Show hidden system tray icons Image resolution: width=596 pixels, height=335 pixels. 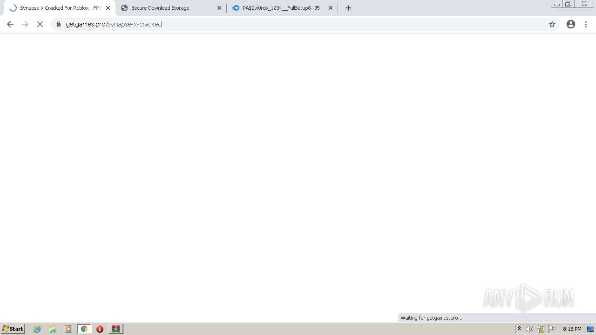519,329
